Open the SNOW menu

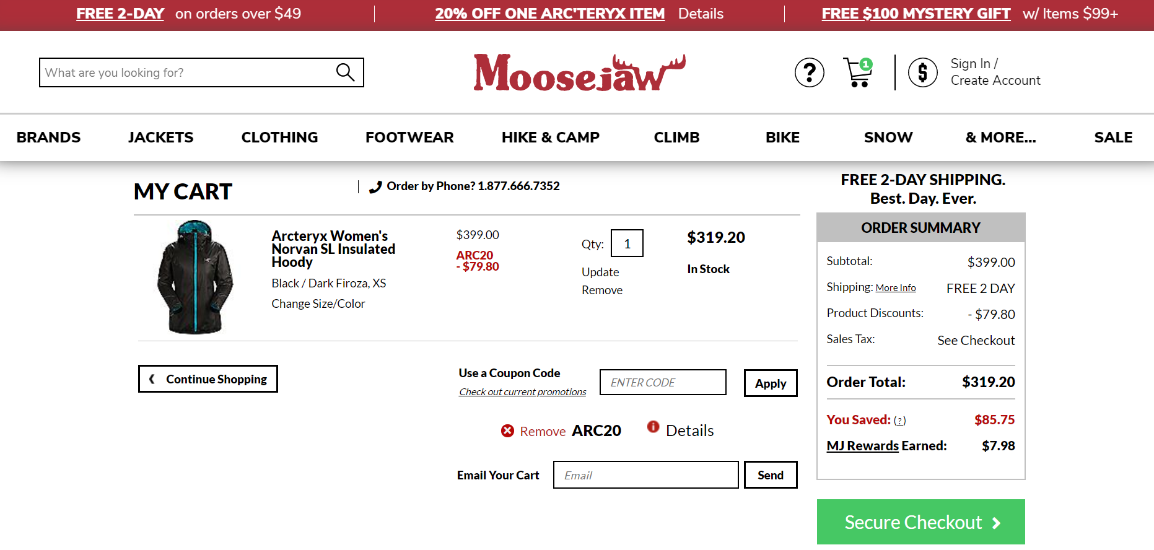(x=888, y=137)
